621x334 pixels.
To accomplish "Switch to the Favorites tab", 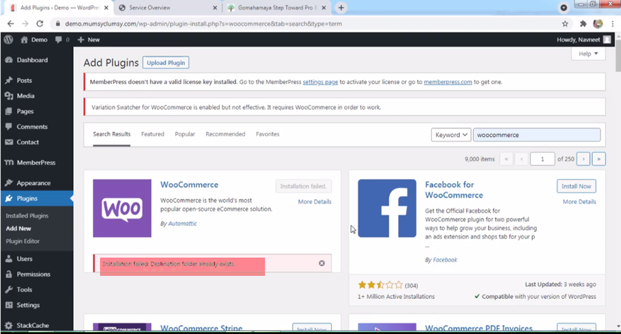I will tap(267, 134).
